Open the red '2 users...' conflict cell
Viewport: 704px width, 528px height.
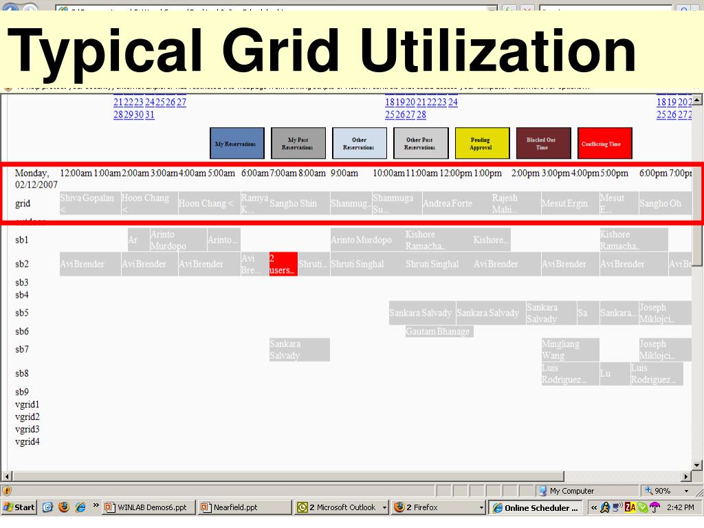283,264
